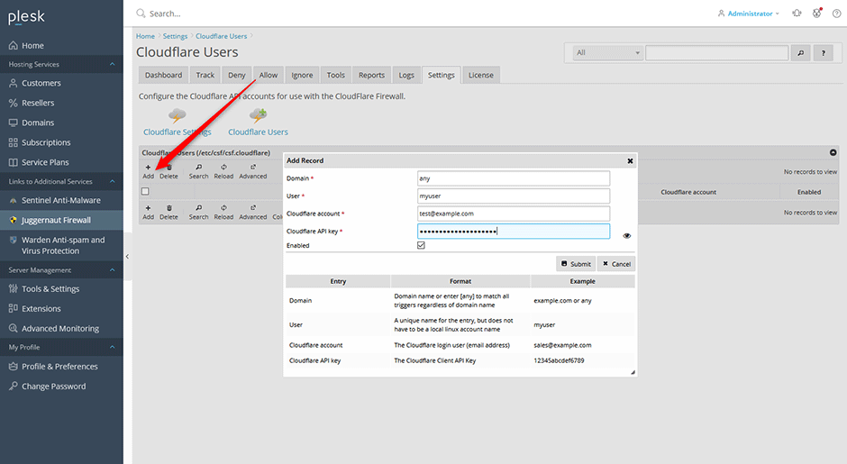This screenshot has width=847, height=464.
Task: Collapse the My Profile section
Action: [x=113, y=348]
